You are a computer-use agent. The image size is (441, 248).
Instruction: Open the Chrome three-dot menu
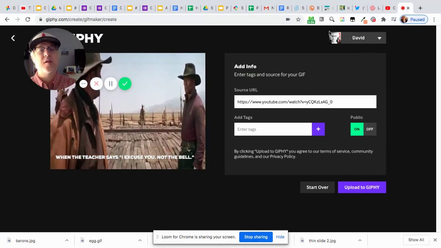[434, 20]
